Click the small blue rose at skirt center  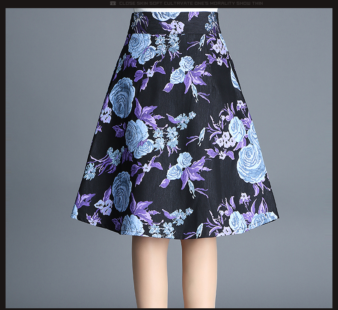point(184,160)
